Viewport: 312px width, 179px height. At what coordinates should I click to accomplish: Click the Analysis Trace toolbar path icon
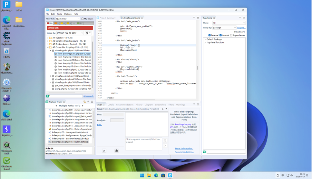[84, 102]
